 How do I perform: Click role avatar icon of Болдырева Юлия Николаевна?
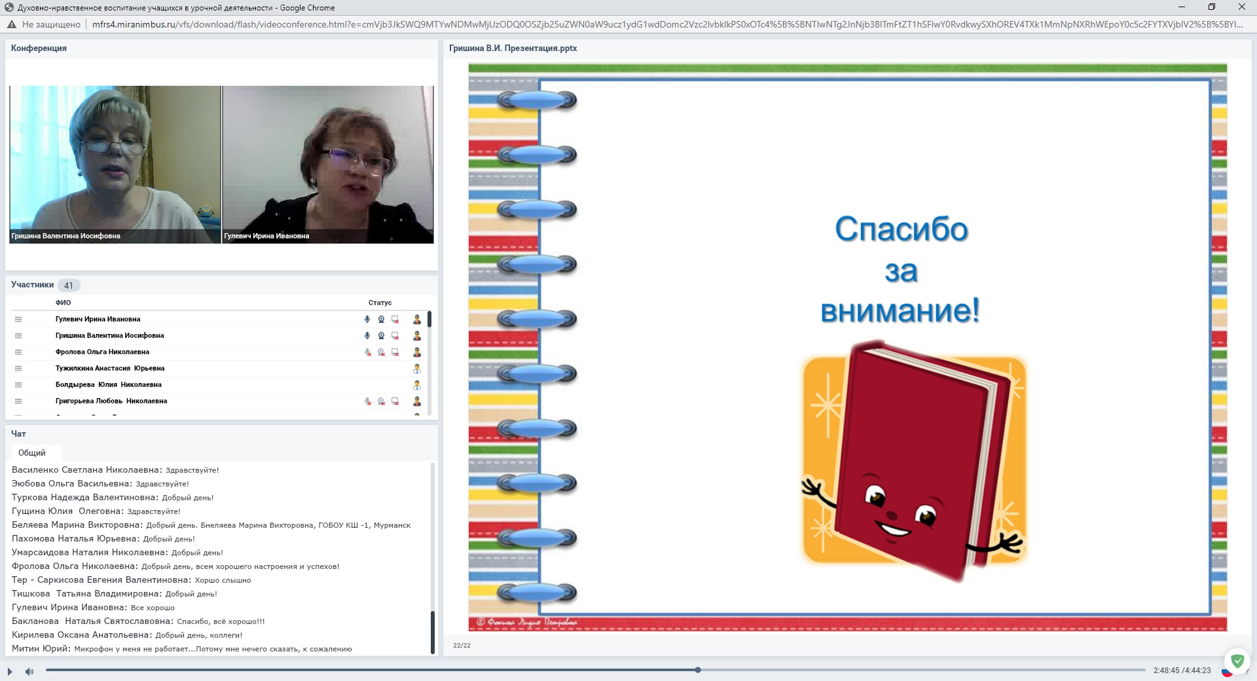417,385
